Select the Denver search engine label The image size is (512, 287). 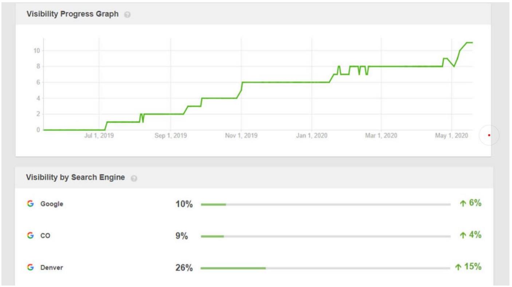coord(52,268)
